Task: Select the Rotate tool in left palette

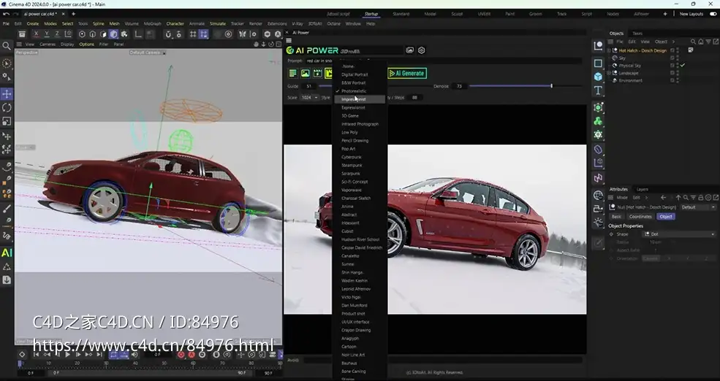Action: pos(7,108)
